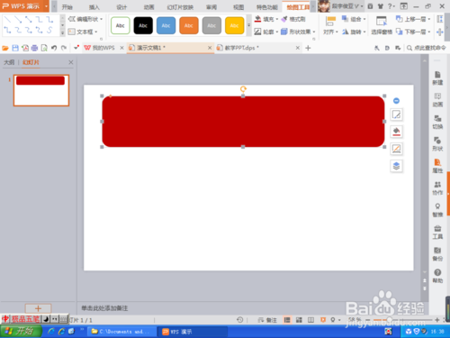Image resolution: width=450 pixels, height=338 pixels.
Task: Open 动画 panel in right sidebar
Action: point(437,100)
